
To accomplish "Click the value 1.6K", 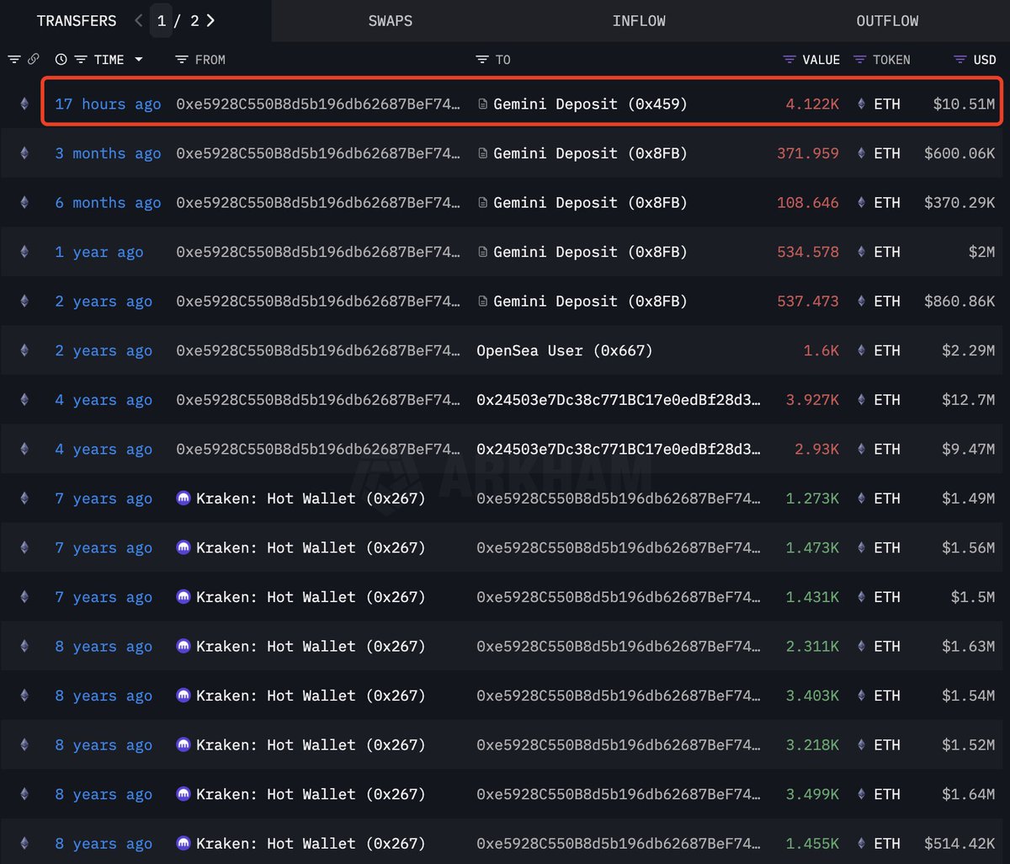I will click(x=821, y=350).
